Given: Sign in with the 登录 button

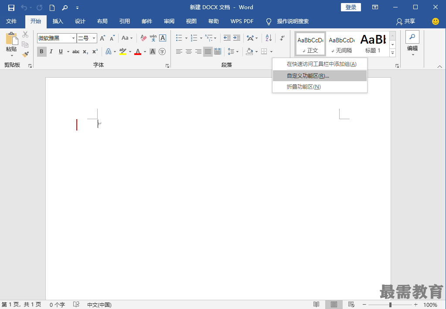Looking at the screenshot, I should pyautogui.click(x=351, y=7).
